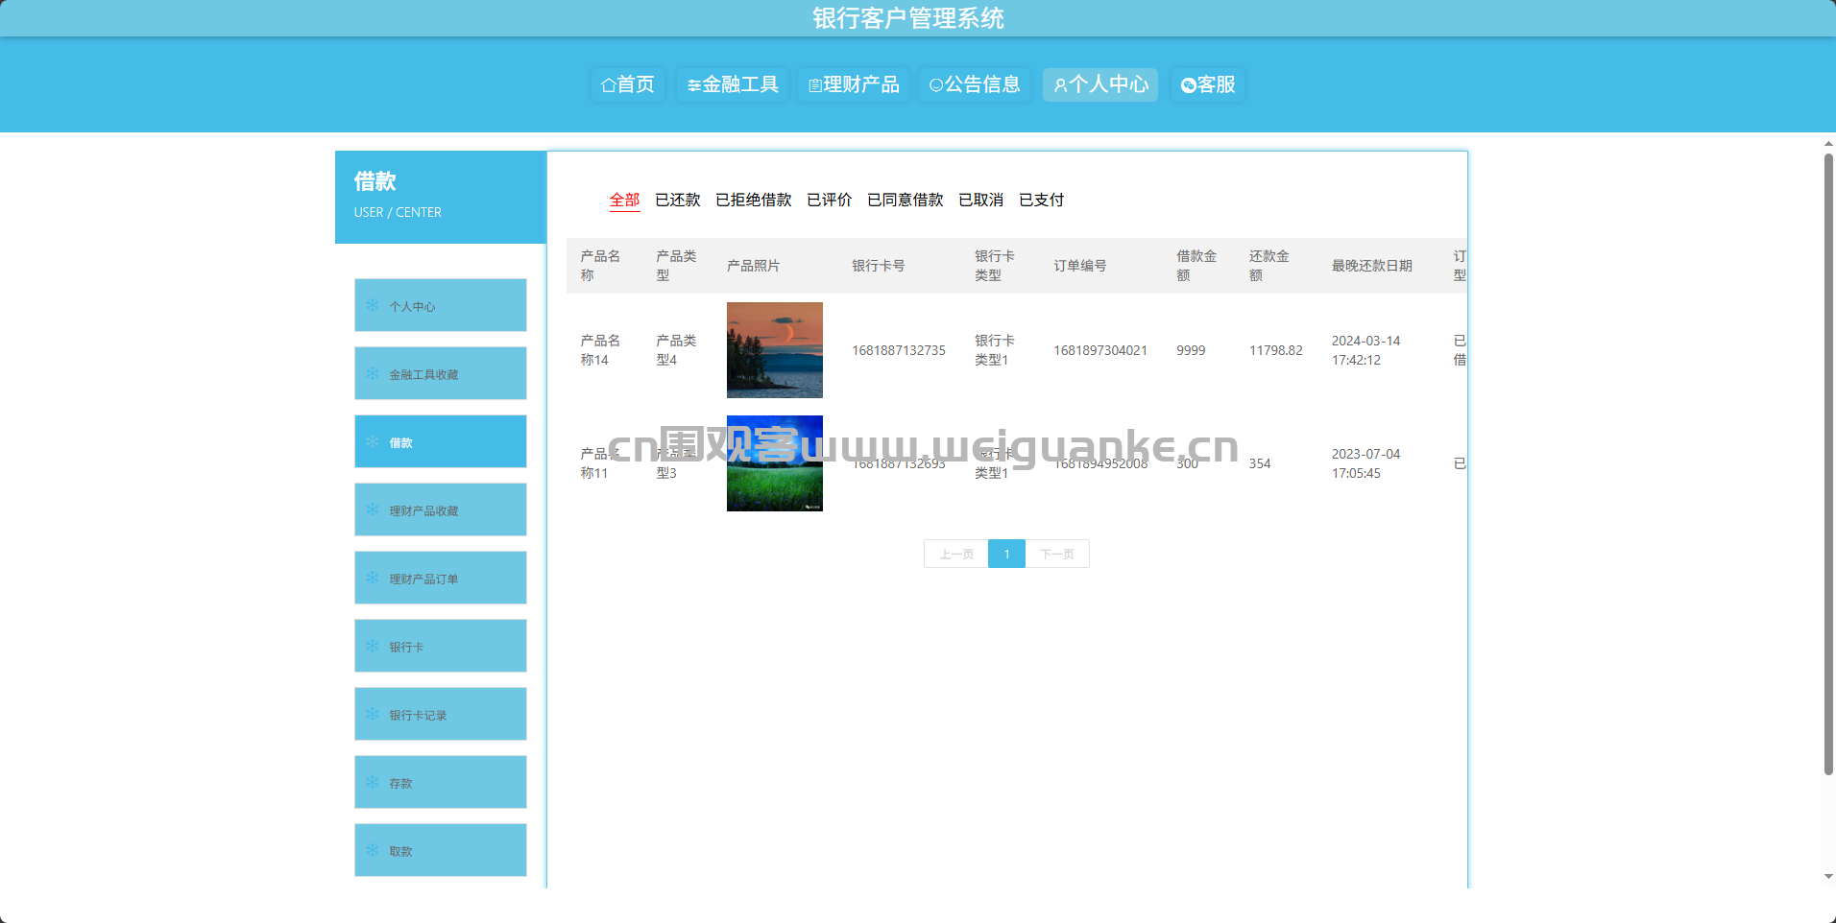Screen dimensions: 1836x923
Task: Click the 最晚还款日期 column header
Action: (1371, 266)
